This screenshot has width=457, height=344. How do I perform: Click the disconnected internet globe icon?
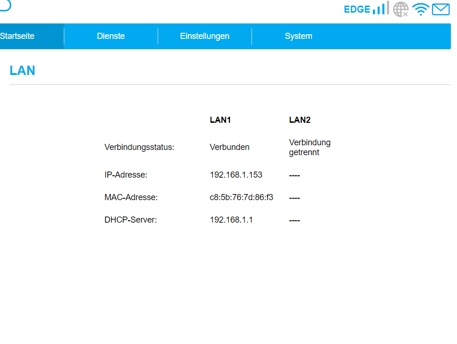coord(401,9)
